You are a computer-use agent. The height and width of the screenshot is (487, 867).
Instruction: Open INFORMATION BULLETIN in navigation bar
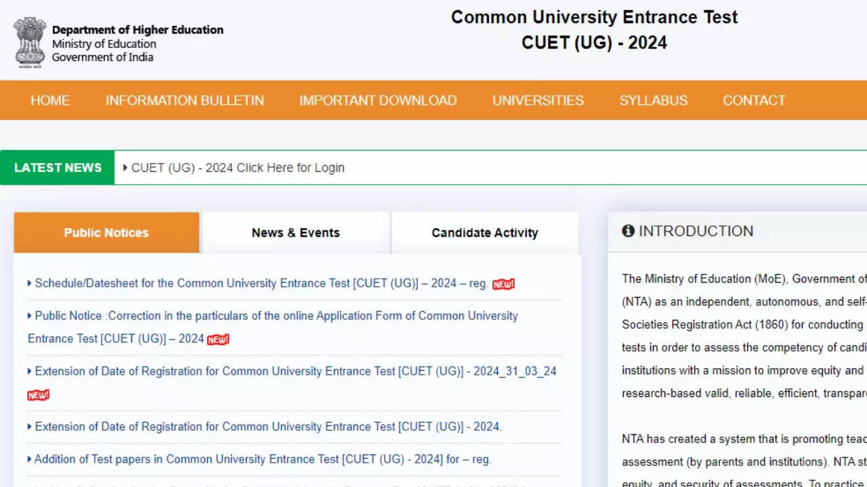(184, 101)
